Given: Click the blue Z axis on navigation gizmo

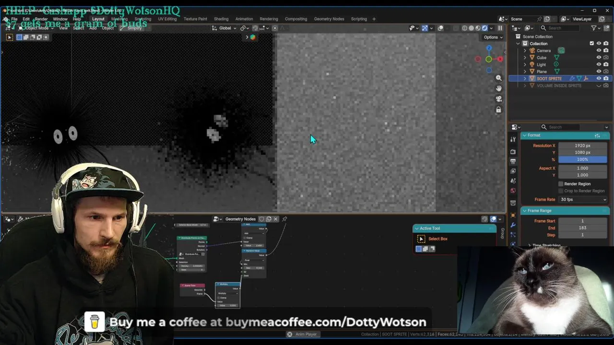Looking at the screenshot, I should tap(489, 48).
